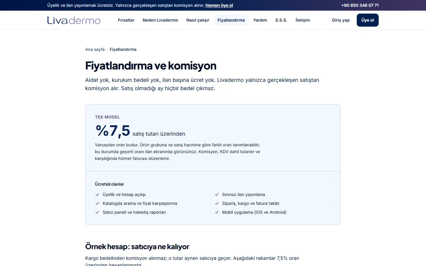
Task: Click the Fiyatlandırma ve komisyon heading
Action: click(151, 66)
